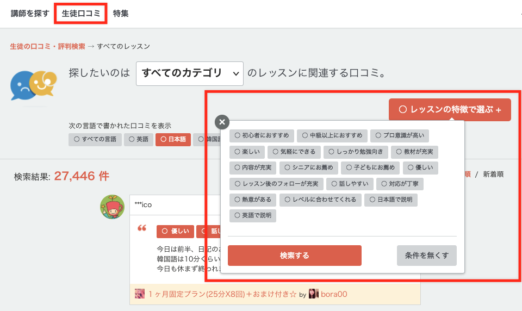Click the ***ico reviewer name
This screenshot has width=522, height=311.
(143, 205)
